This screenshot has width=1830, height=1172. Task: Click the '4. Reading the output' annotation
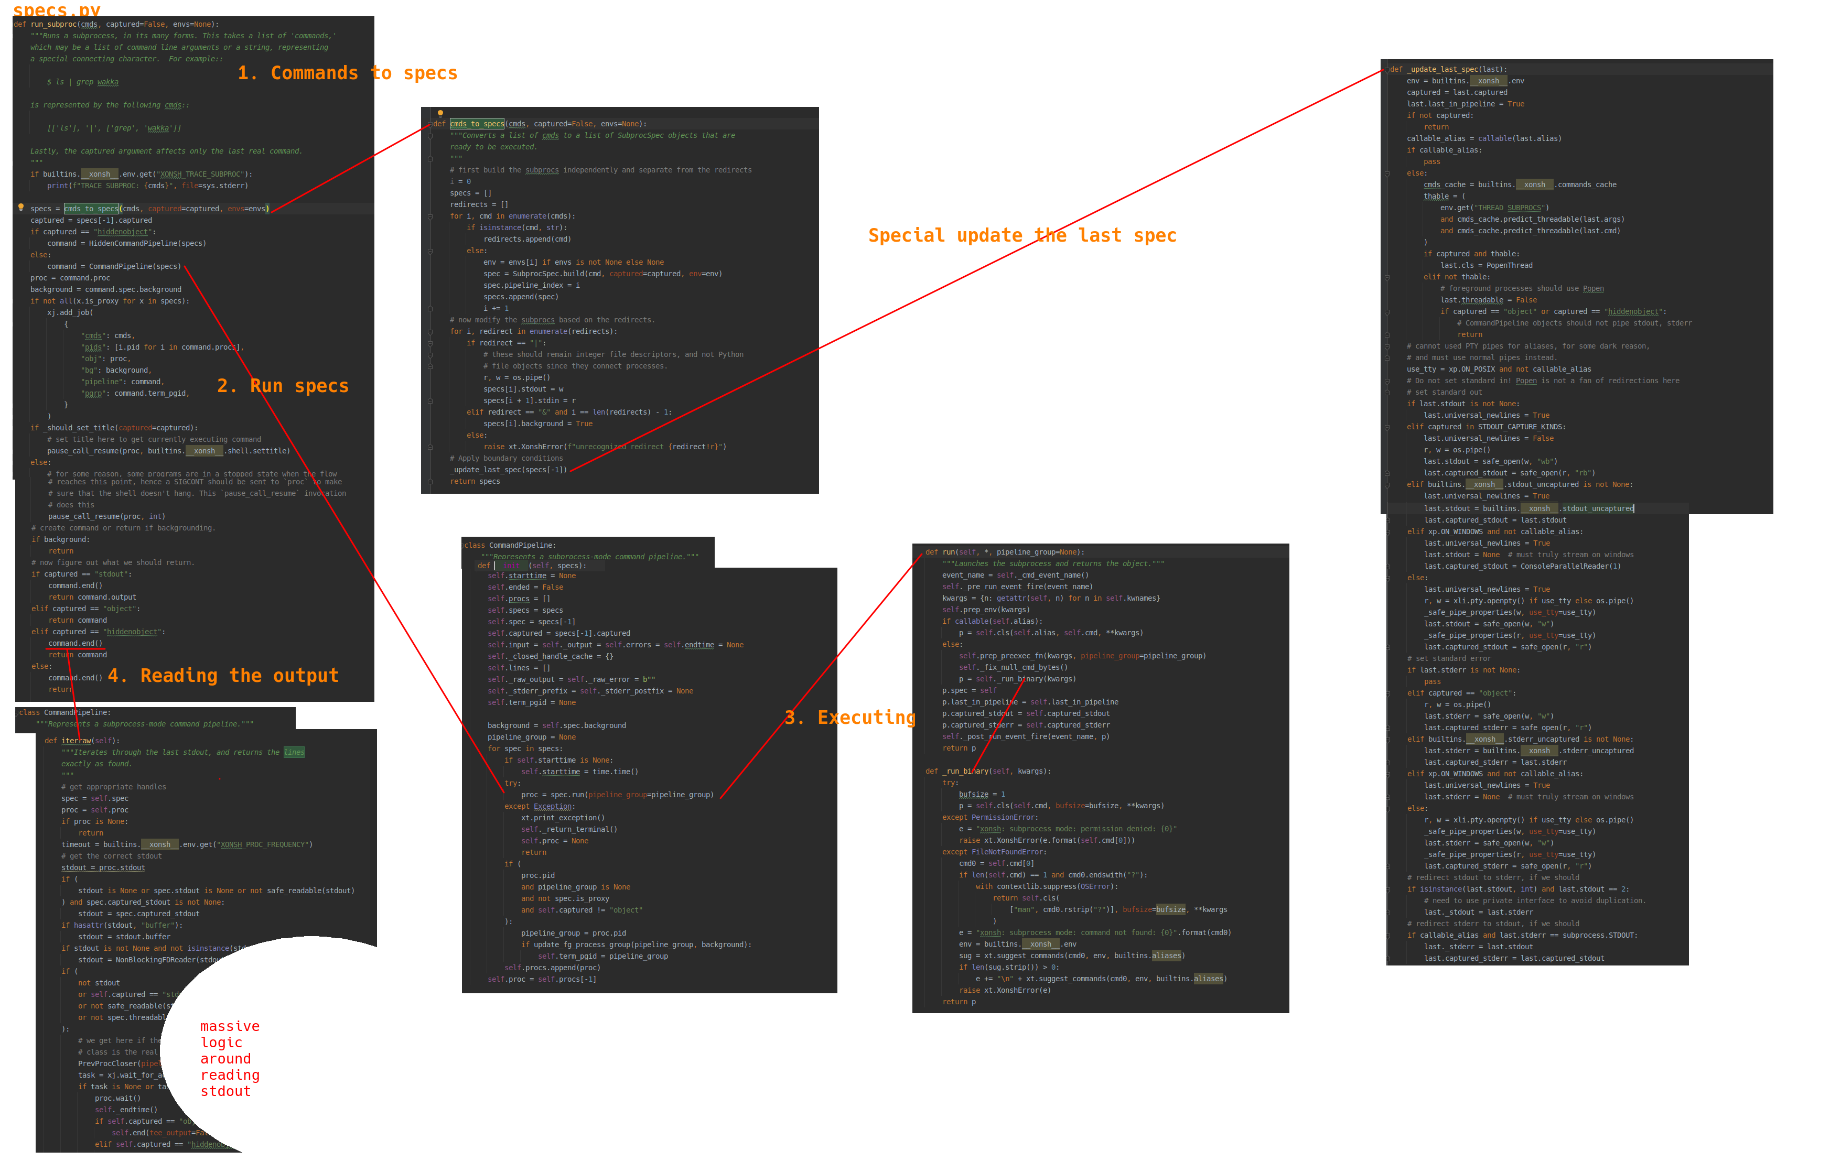point(223,676)
